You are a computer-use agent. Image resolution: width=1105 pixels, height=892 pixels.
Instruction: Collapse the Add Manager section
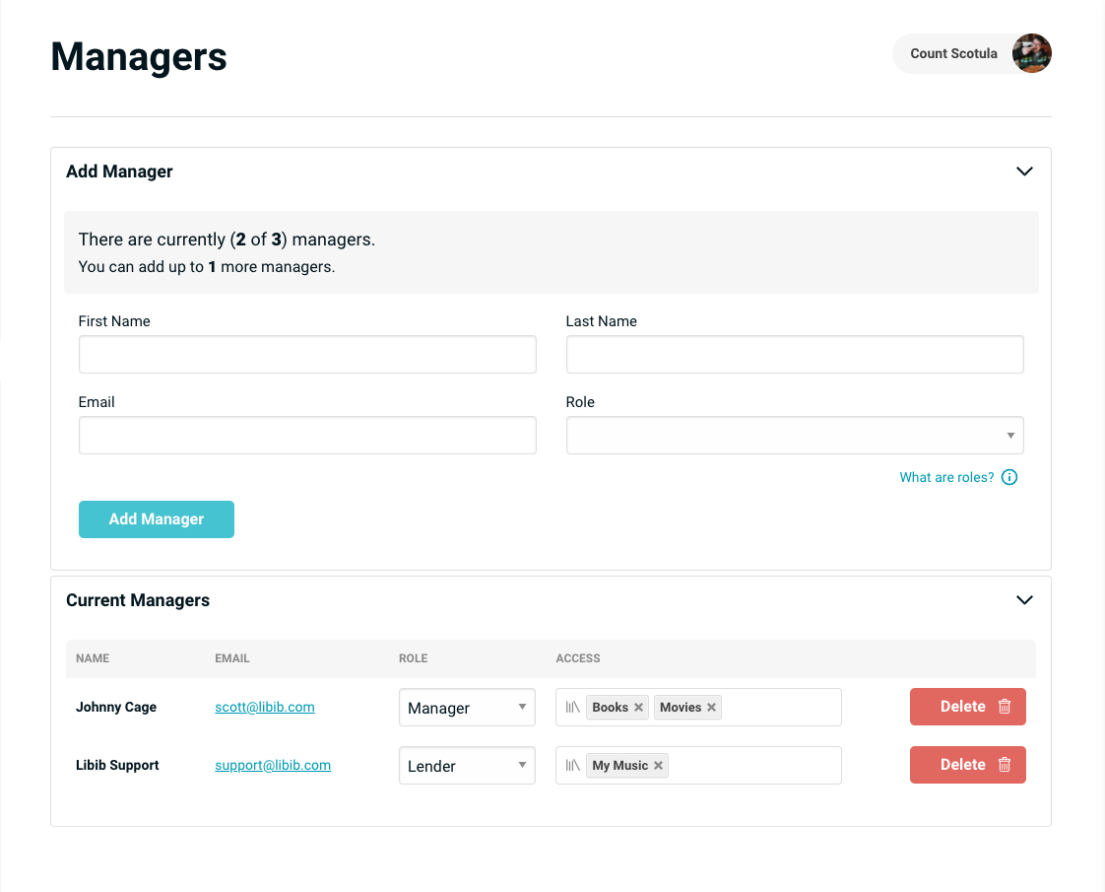click(1024, 171)
